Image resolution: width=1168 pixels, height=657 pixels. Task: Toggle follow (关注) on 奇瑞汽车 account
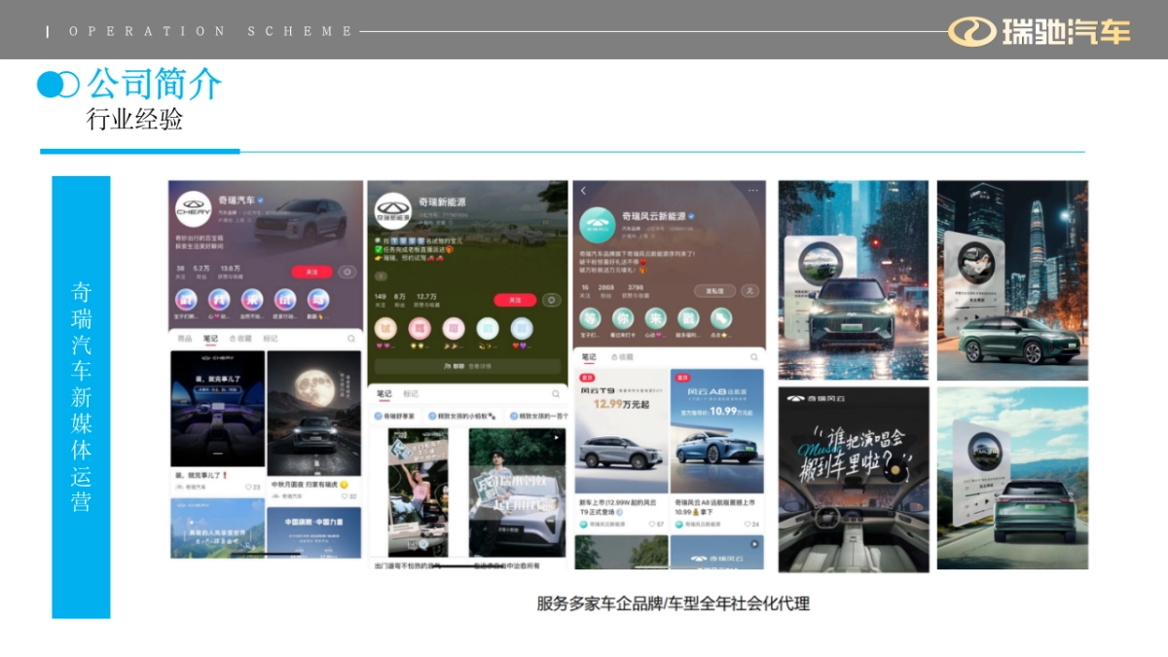pos(311,272)
